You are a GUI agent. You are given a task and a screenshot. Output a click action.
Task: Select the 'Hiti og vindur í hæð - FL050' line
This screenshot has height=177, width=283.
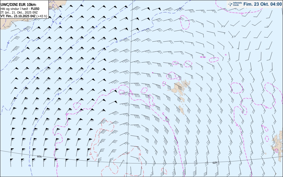[x=20, y=9]
